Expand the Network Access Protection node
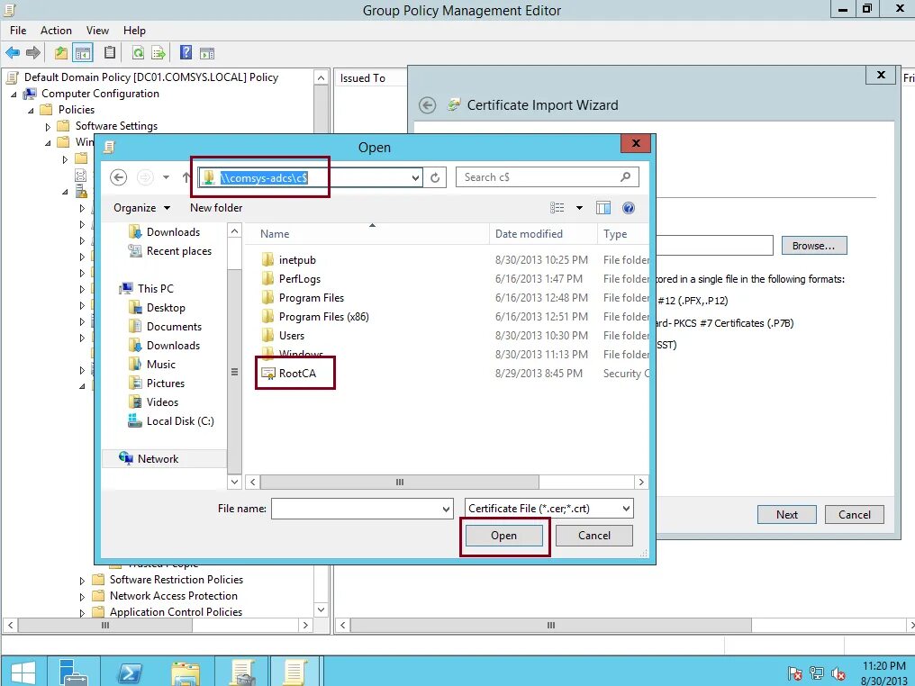This screenshot has height=686, width=915. (82, 597)
